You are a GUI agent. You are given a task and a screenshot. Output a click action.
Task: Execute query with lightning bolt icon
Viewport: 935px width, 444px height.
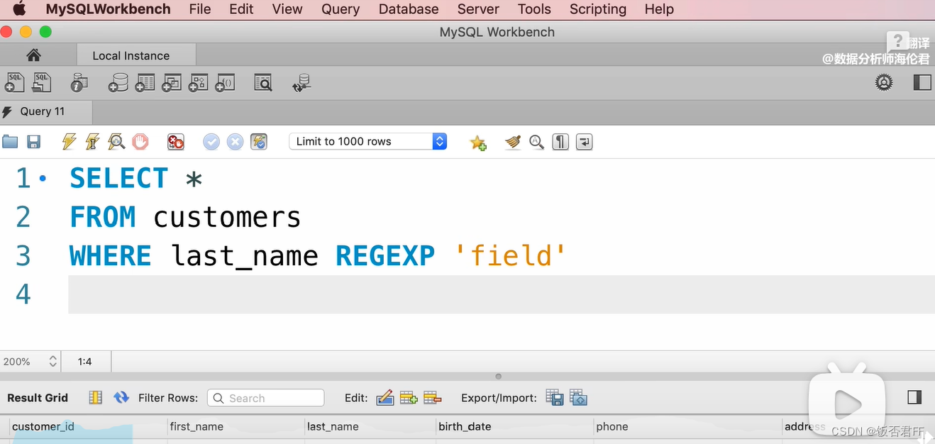coord(69,142)
